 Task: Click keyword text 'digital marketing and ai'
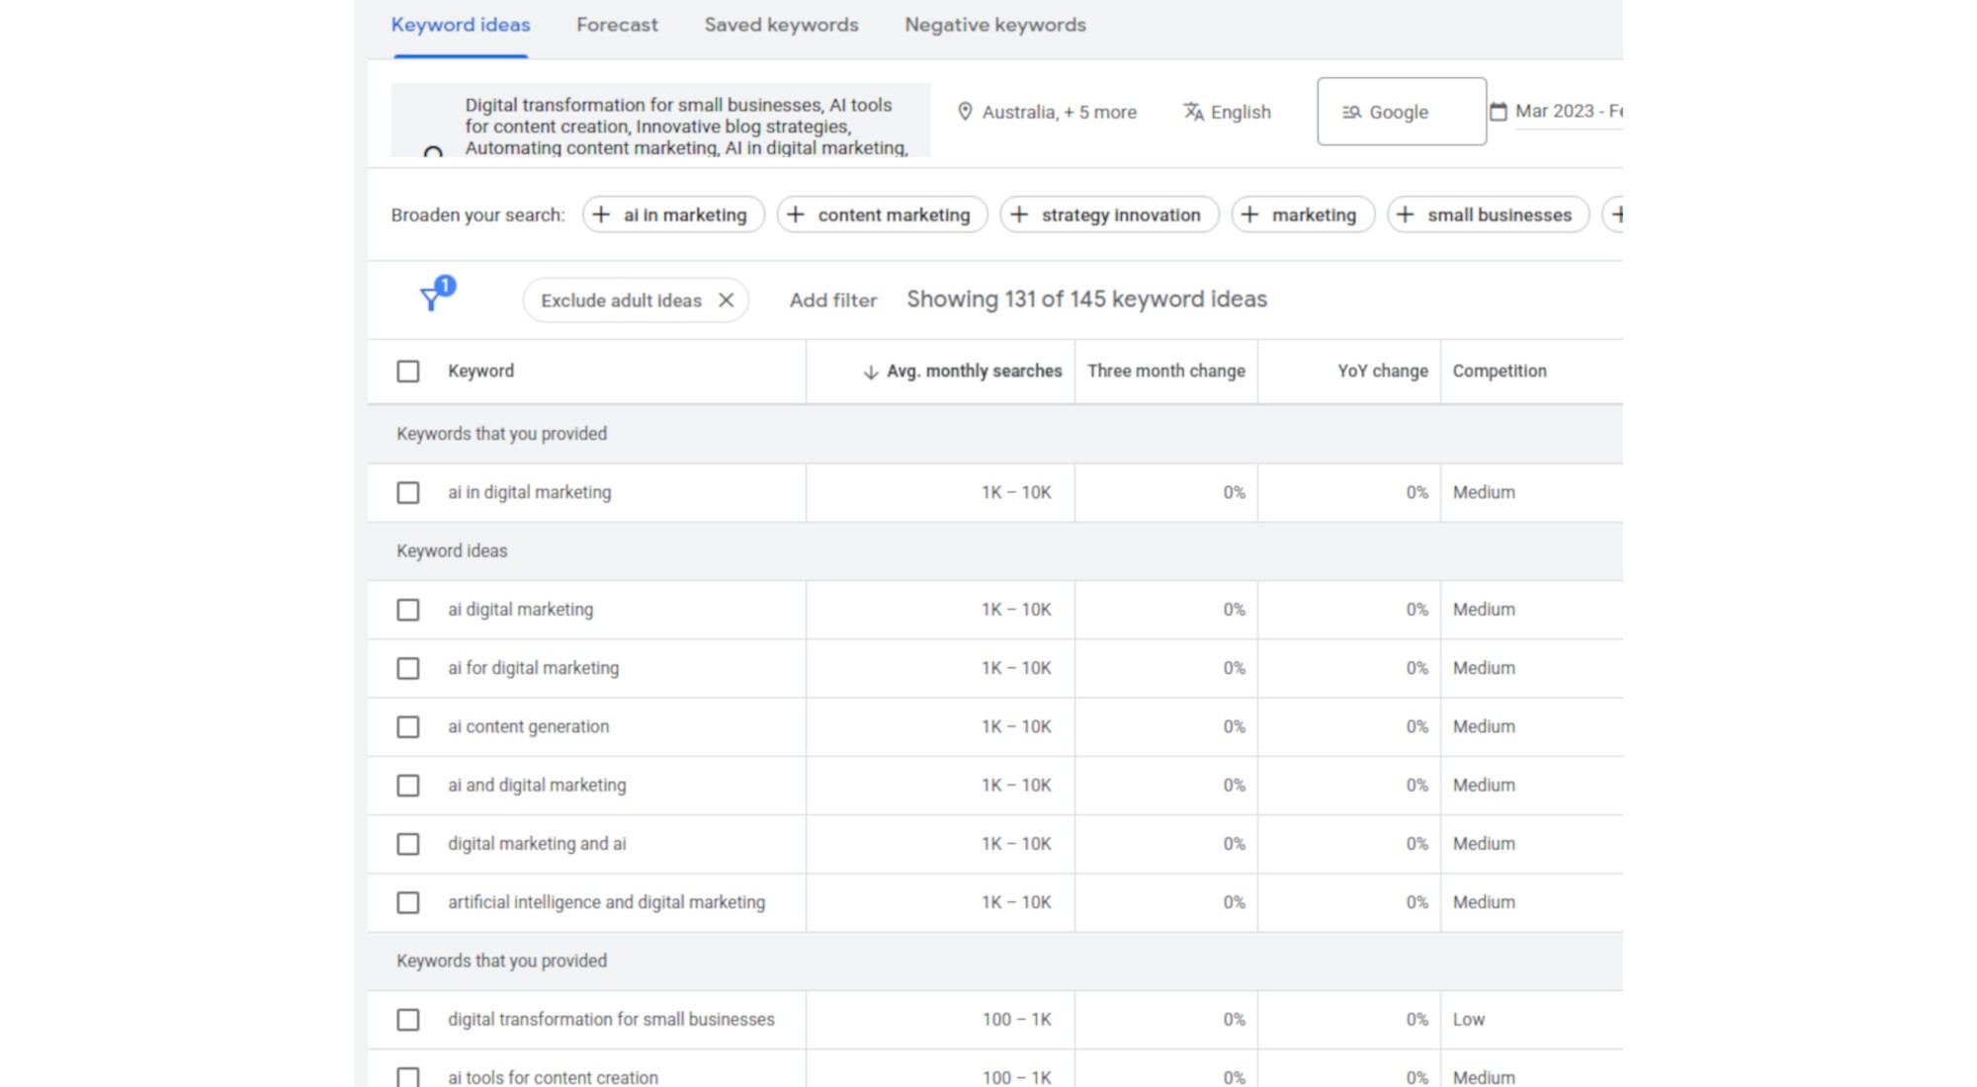click(537, 844)
